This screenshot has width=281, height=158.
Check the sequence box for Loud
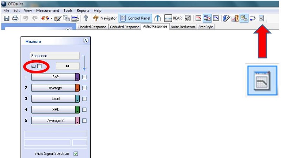pos(84,99)
